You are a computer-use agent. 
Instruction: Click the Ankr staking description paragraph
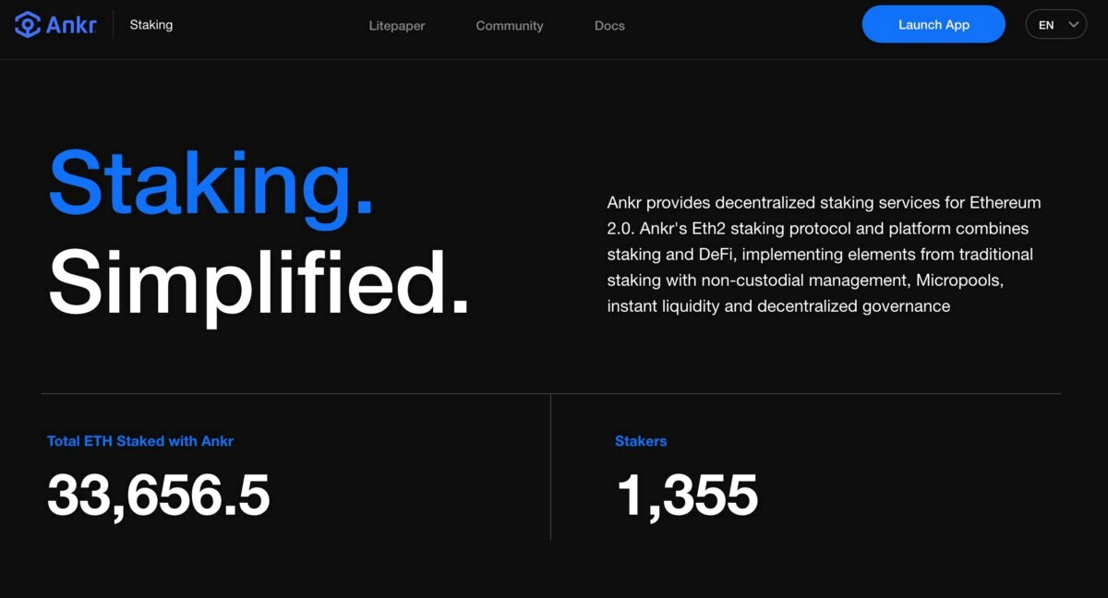point(824,254)
